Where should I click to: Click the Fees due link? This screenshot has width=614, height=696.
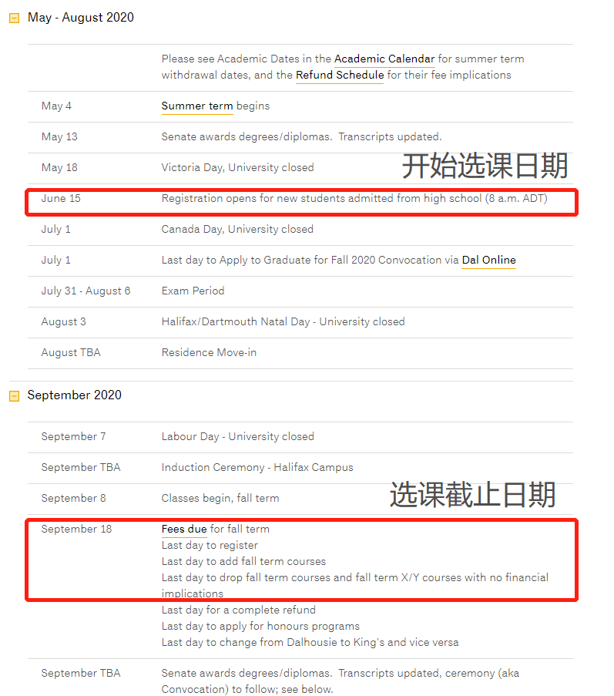pos(183,530)
